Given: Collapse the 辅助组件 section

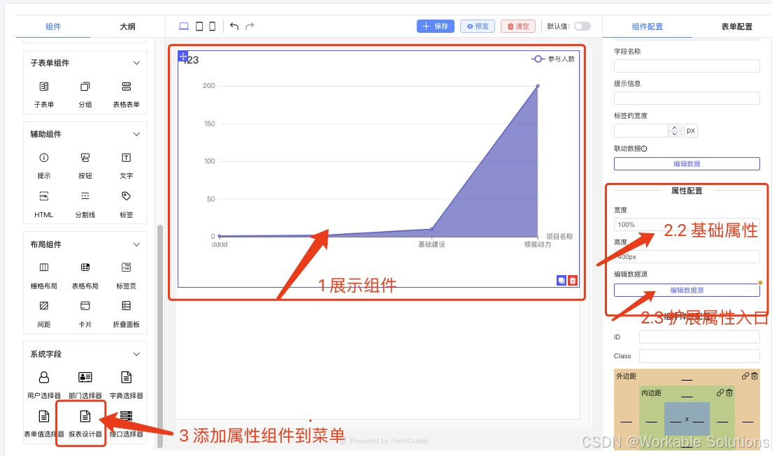Looking at the screenshot, I should (136, 133).
